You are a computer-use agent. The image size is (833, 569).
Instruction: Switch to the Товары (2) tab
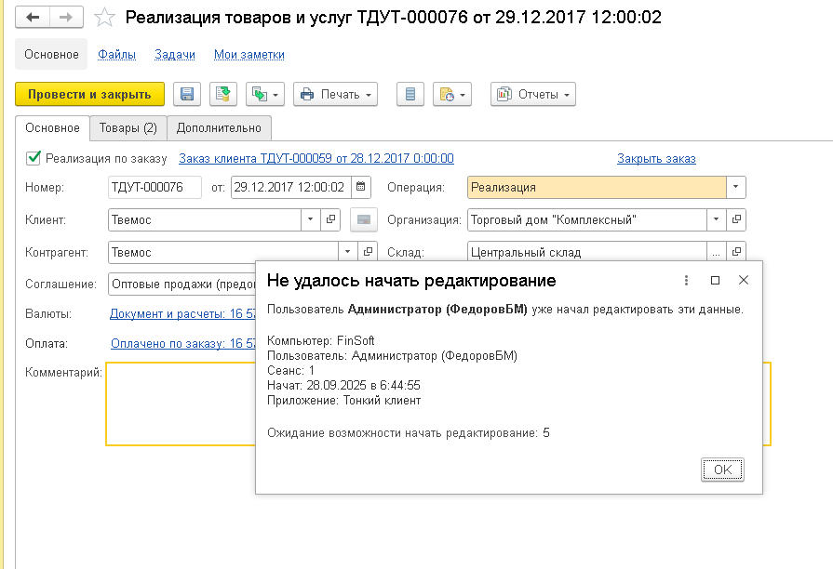[x=128, y=127]
